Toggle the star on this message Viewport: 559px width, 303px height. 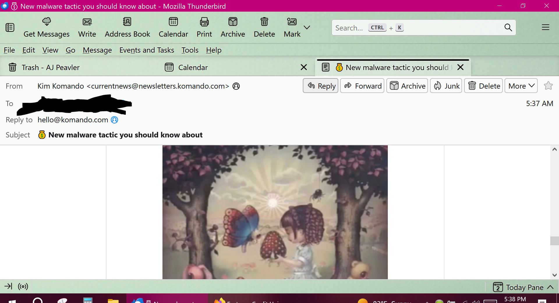point(548,86)
